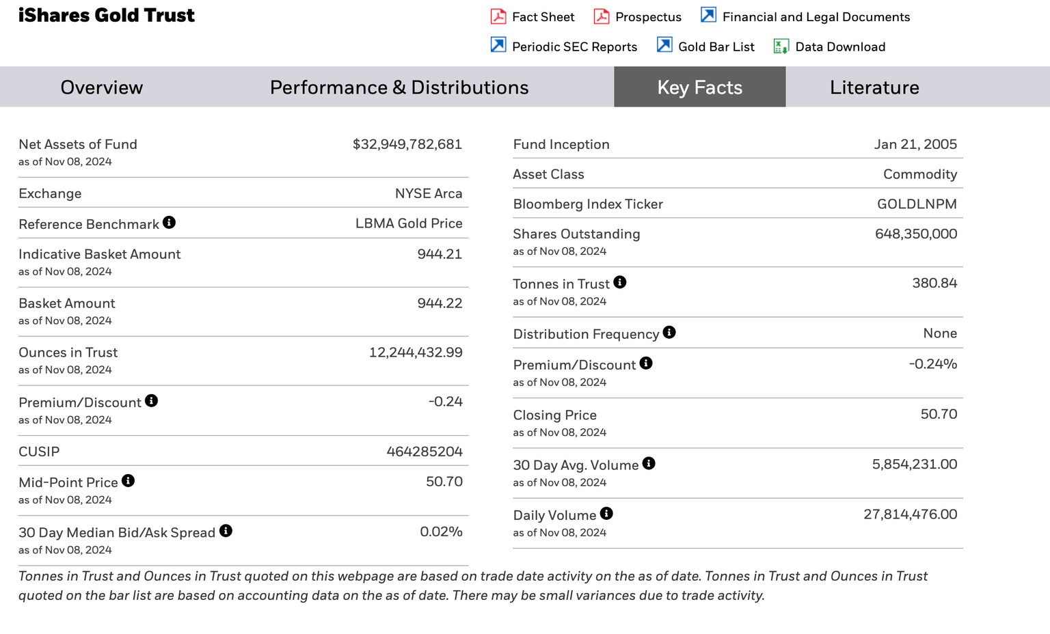Click info icon next to Tonnes in Trust
This screenshot has width=1050, height=634.
tap(620, 282)
